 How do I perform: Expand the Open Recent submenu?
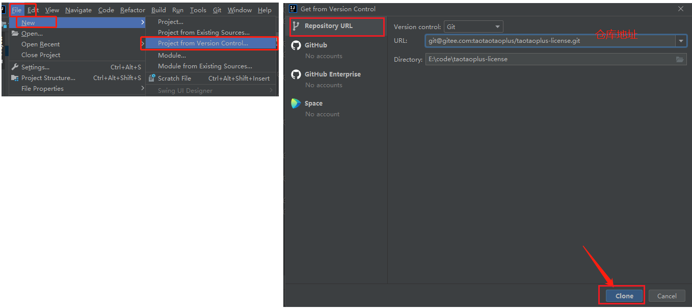tap(77, 44)
